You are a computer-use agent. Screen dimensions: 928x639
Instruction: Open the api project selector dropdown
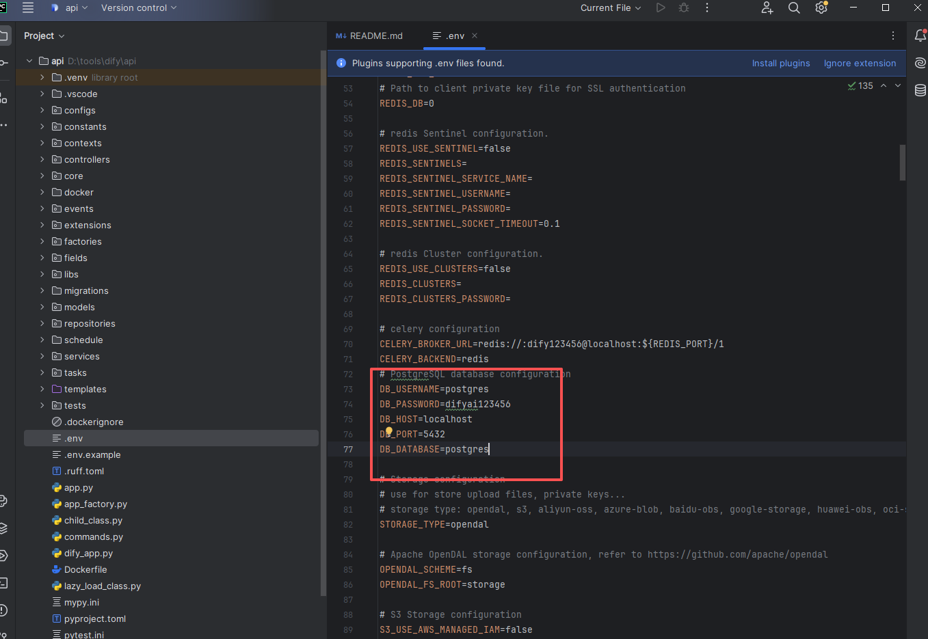(x=71, y=8)
